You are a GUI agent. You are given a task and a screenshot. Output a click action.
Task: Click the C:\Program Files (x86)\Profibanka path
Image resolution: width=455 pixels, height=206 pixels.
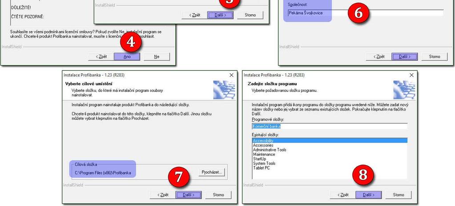click(103, 173)
